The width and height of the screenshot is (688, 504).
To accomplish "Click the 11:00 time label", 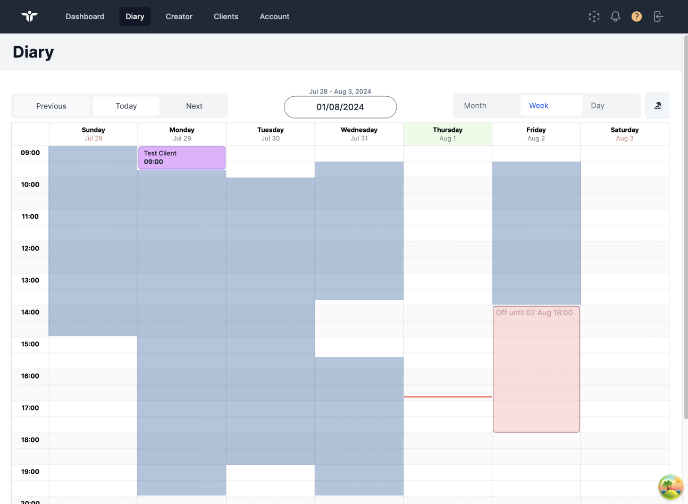I will coord(30,216).
